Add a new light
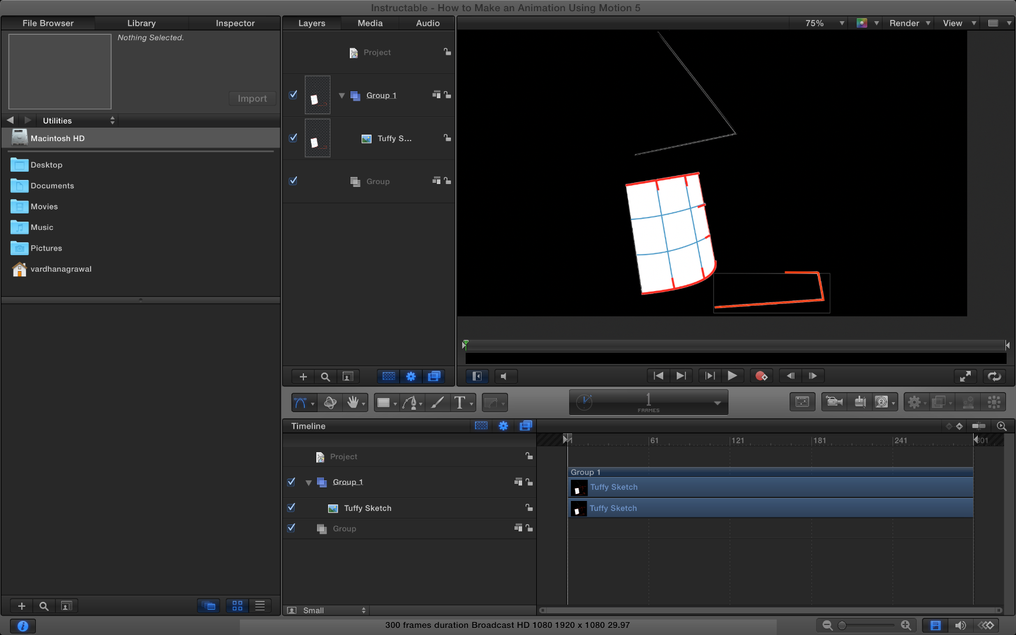 (x=860, y=402)
